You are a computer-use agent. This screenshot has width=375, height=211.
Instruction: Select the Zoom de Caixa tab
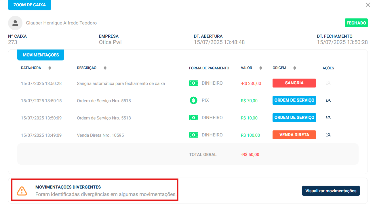pos(30,5)
